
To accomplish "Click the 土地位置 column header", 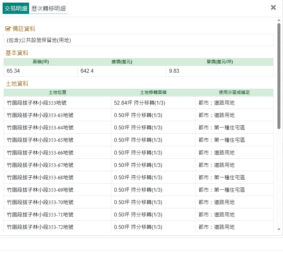I will (57, 93).
